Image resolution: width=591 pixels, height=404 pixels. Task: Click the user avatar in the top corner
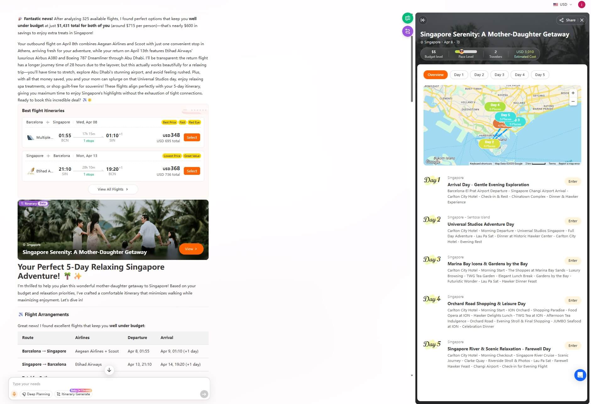coord(582,4)
